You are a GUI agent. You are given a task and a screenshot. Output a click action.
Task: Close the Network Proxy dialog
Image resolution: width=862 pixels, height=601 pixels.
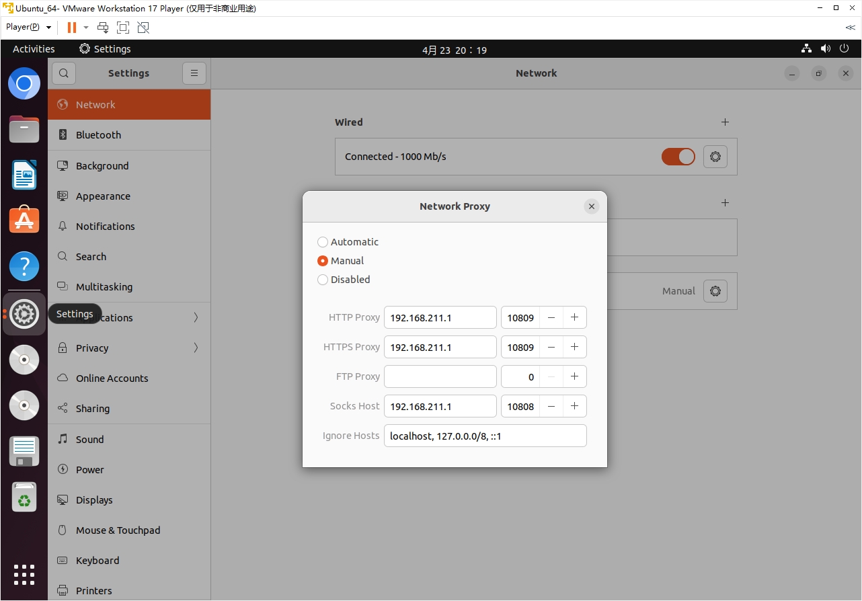[592, 206]
